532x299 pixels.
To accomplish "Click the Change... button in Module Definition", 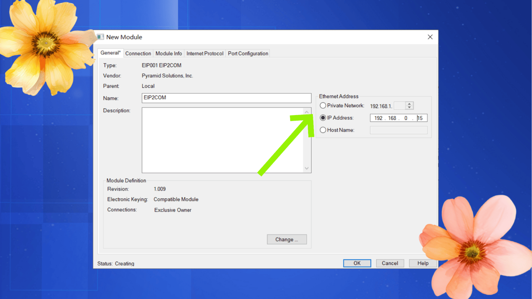I will [x=287, y=239].
